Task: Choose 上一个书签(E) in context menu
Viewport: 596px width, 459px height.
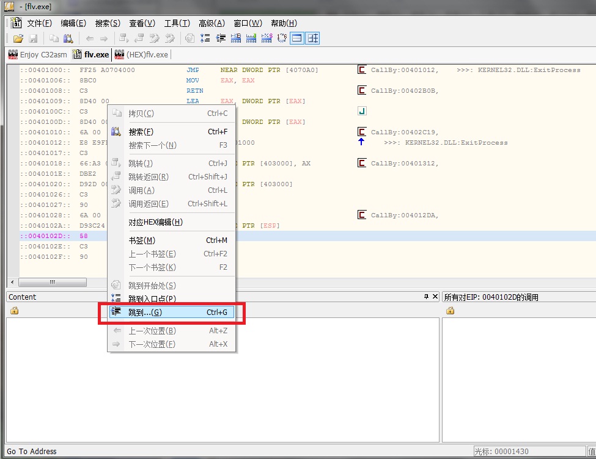Action: point(172,253)
